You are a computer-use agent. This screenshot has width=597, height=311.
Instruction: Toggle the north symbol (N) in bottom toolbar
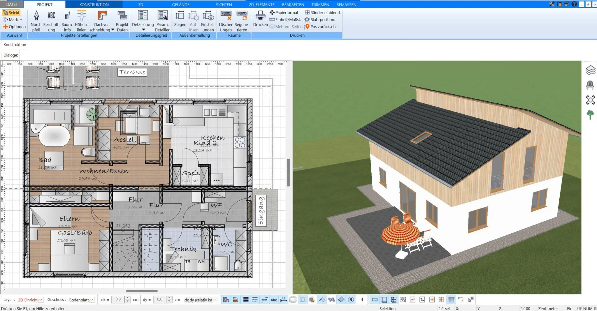[351, 300]
